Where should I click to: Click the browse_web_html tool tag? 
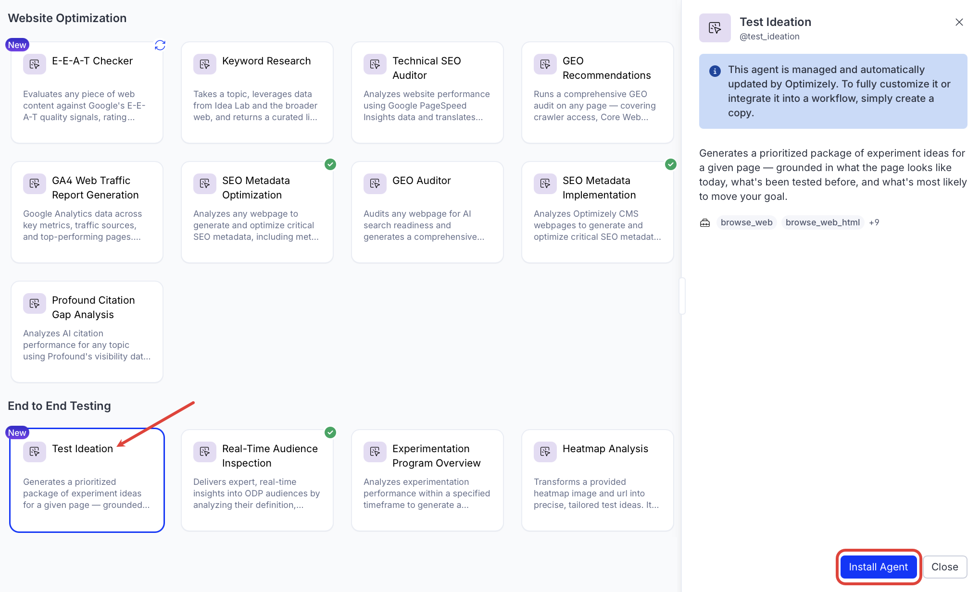(x=822, y=222)
